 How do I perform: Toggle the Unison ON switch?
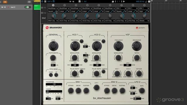(x=58, y=99)
